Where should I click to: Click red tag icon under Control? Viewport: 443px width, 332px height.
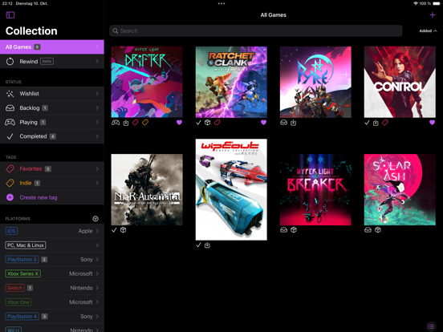click(x=385, y=123)
